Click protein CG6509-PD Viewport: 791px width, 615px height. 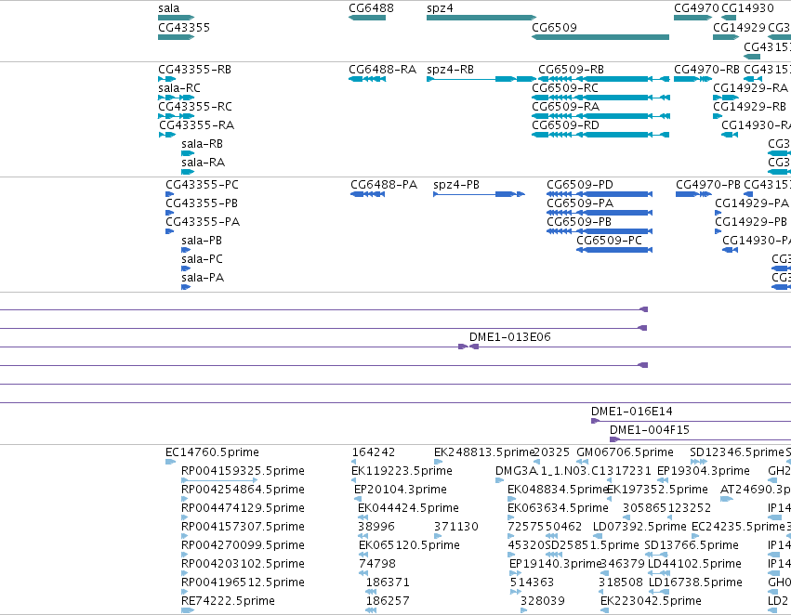click(600, 194)
